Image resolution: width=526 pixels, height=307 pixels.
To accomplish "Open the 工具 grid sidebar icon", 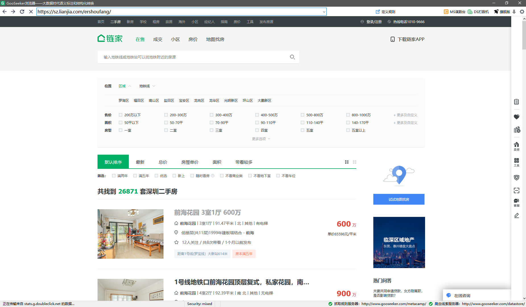I will click(517, 162).
